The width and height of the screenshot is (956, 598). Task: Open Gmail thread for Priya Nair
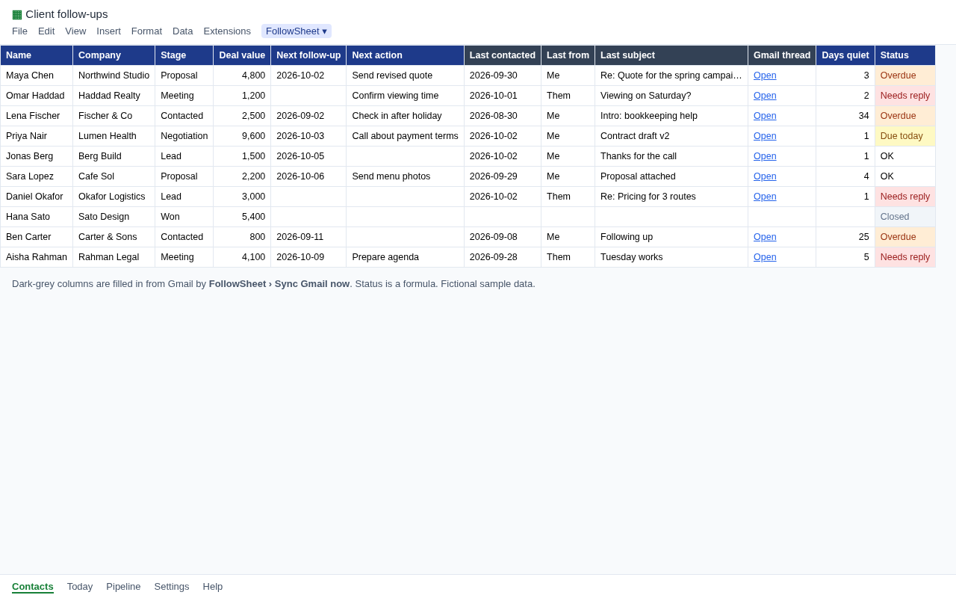pos(765,136)
